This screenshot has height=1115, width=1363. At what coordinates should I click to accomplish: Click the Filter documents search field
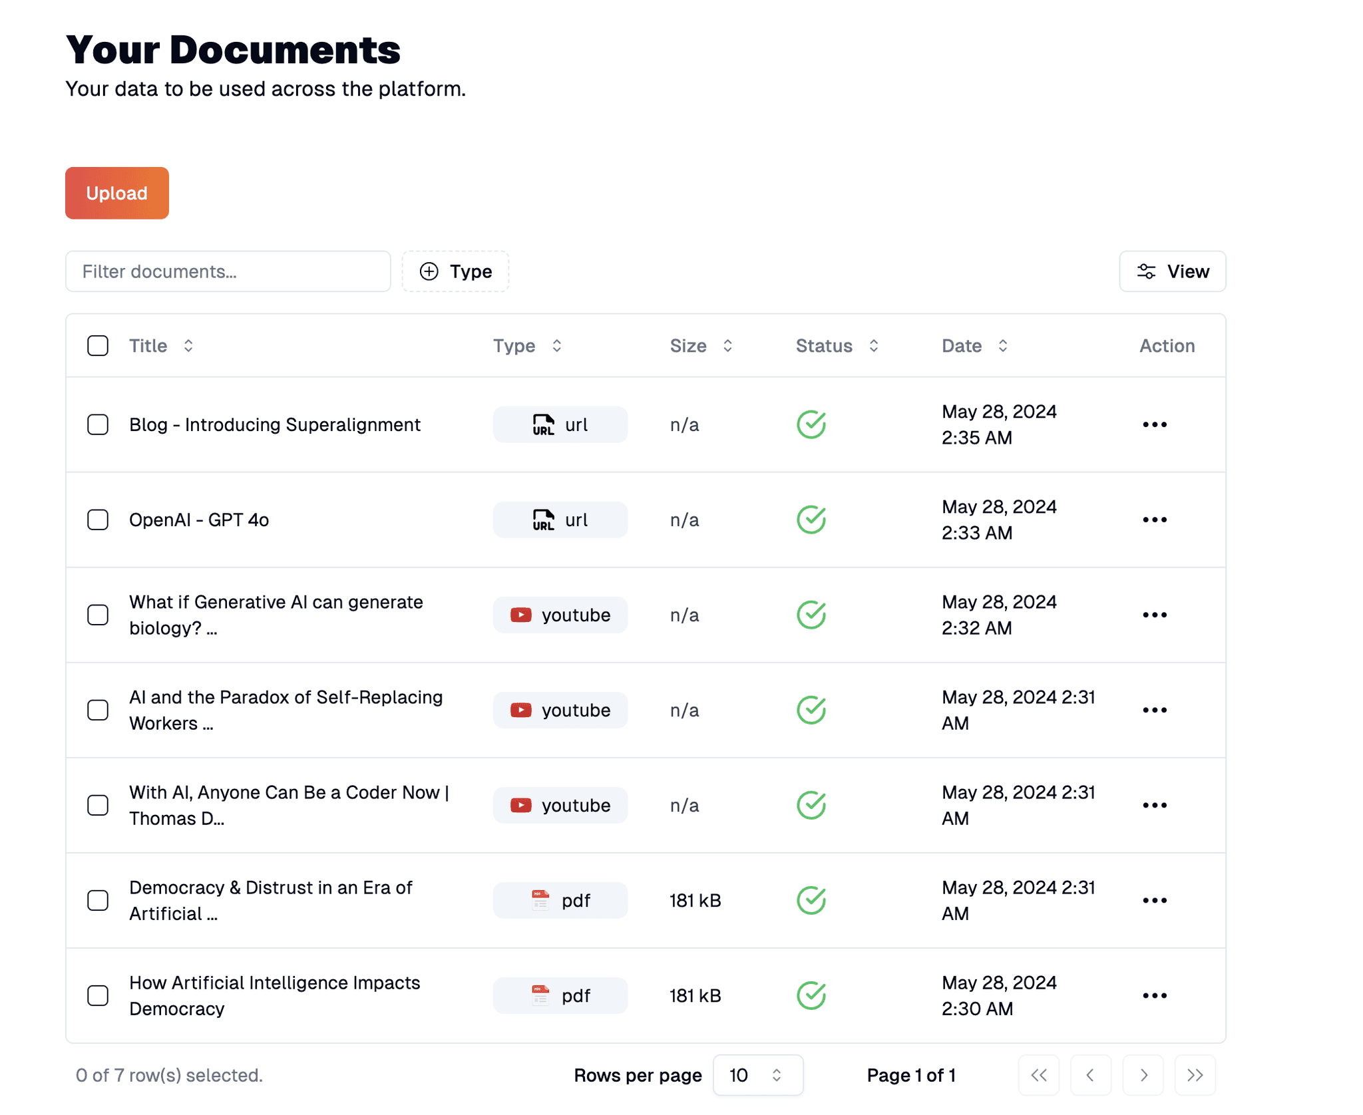click(x=228, y=271)
